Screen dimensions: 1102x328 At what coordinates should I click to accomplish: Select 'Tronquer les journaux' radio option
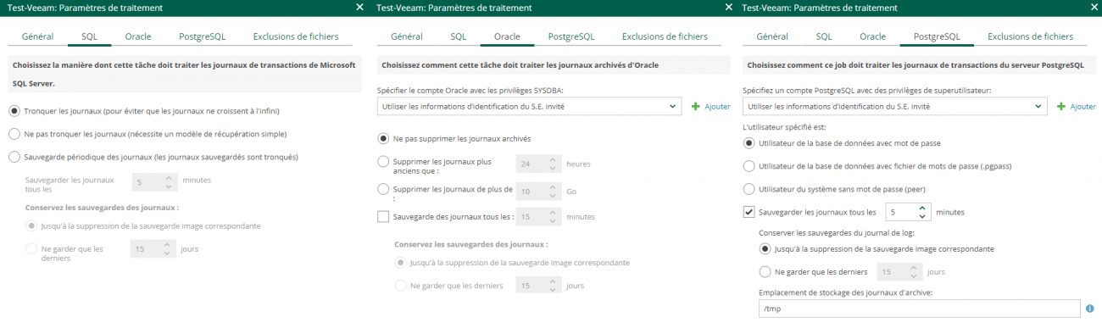[x=14, y=111]
